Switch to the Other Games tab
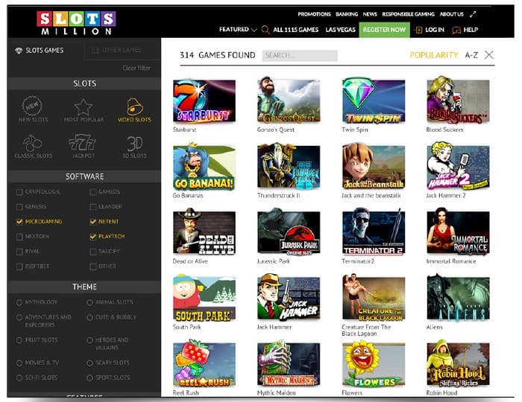 point(116,51)
